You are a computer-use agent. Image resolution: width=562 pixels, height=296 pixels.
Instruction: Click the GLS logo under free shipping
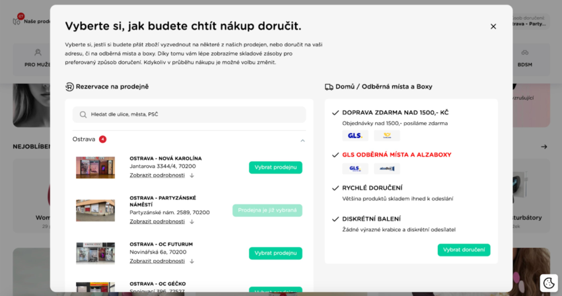(355, 135)
